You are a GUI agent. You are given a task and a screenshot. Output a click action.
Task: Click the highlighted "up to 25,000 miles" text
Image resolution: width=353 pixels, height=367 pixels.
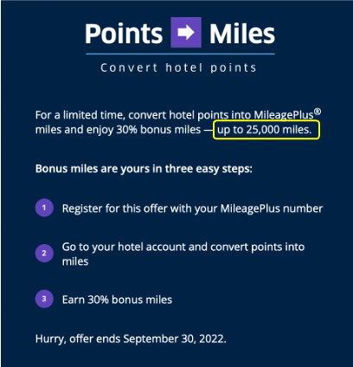tap(265, 130)
